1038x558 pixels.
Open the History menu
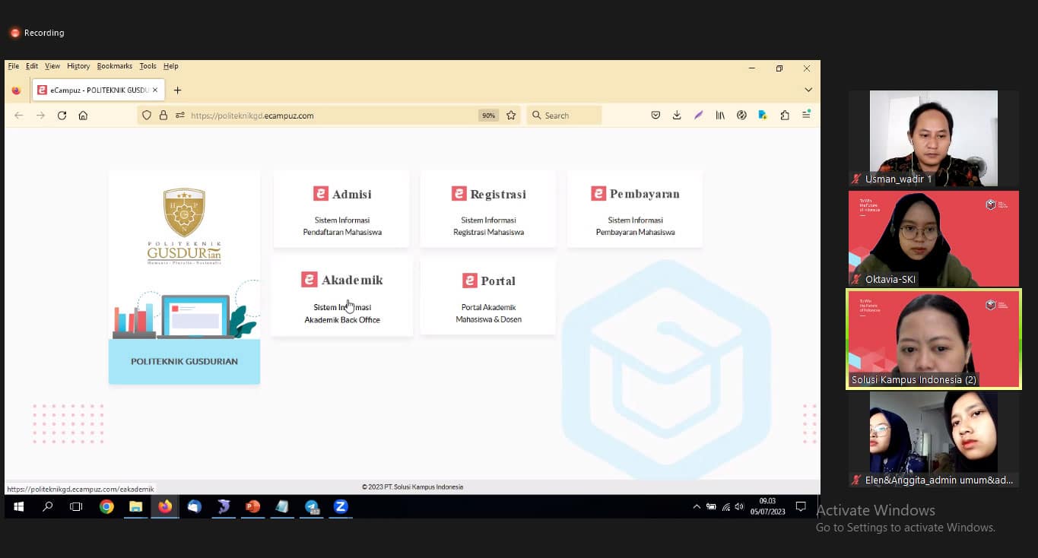pyautogui.click(x=78, y=66)
